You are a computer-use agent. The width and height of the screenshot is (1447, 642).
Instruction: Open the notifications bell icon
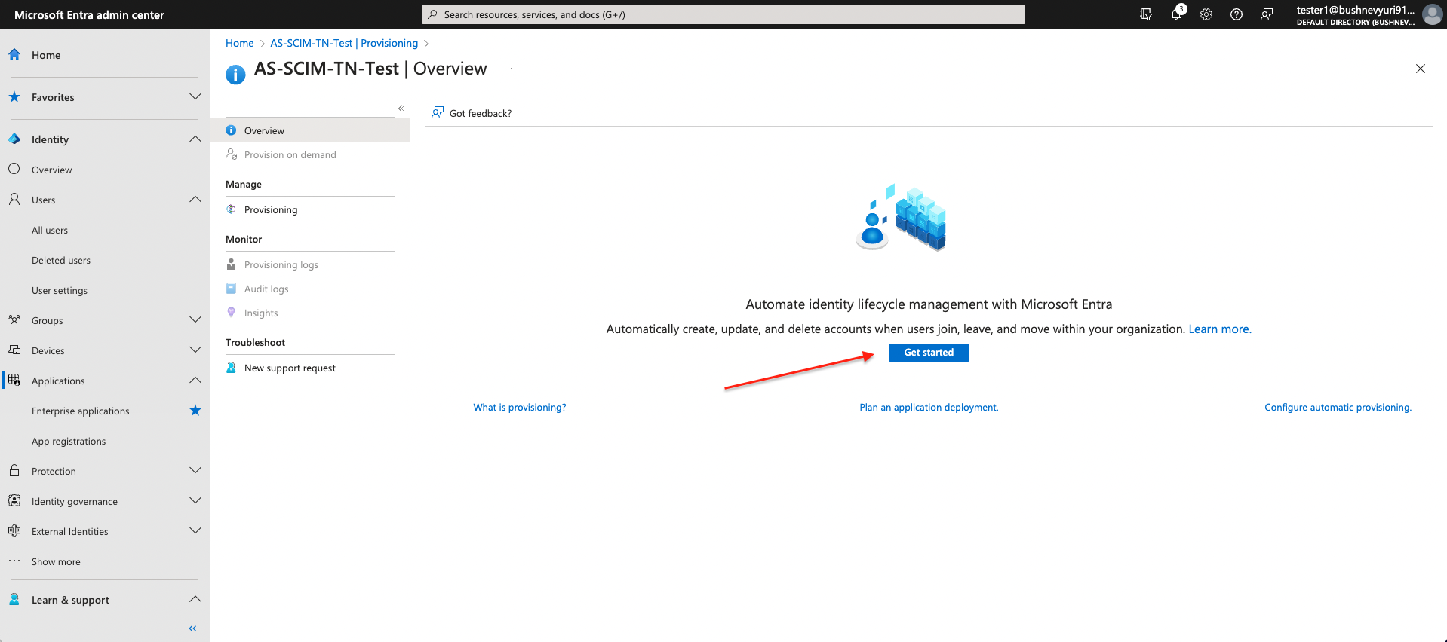tap(1176, 14)
